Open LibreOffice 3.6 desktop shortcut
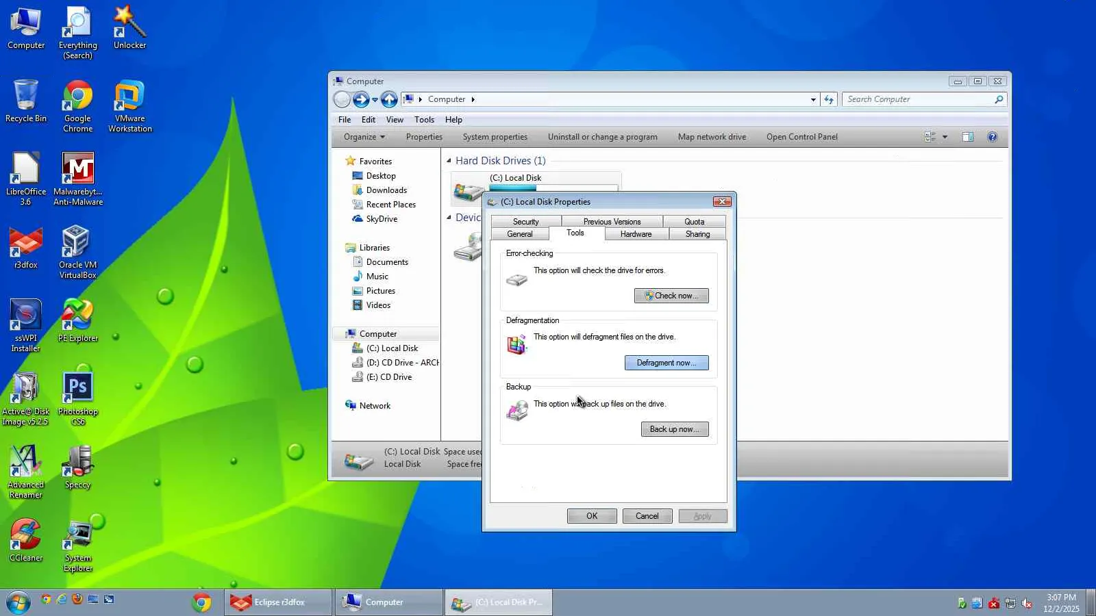Screen dimensions: 1096x616 pyautogui.click(x=26, y=179)
